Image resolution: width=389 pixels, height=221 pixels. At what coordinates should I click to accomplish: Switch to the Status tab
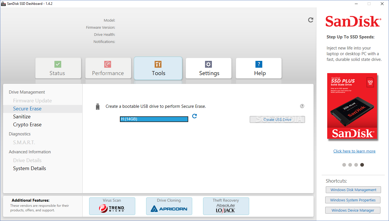58,68
